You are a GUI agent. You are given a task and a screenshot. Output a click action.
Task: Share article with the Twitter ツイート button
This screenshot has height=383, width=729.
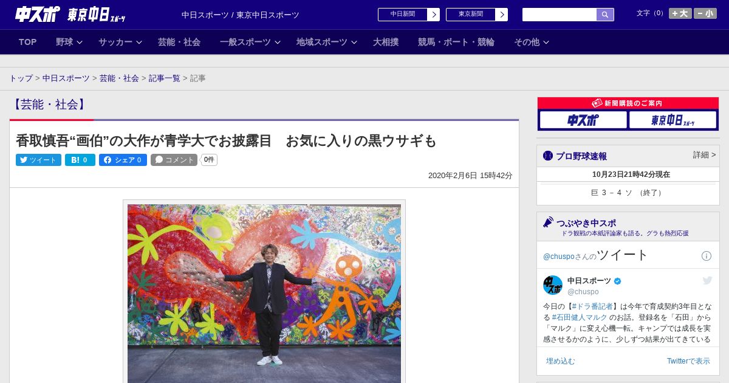38,160
